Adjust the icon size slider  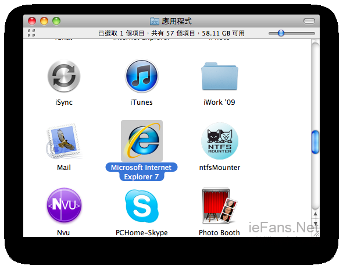(281, 33)
